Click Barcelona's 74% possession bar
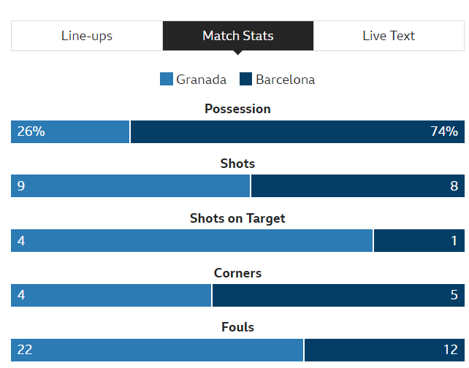Image resolution: width=469 pixels, height=368 pixels. [297, 131]
